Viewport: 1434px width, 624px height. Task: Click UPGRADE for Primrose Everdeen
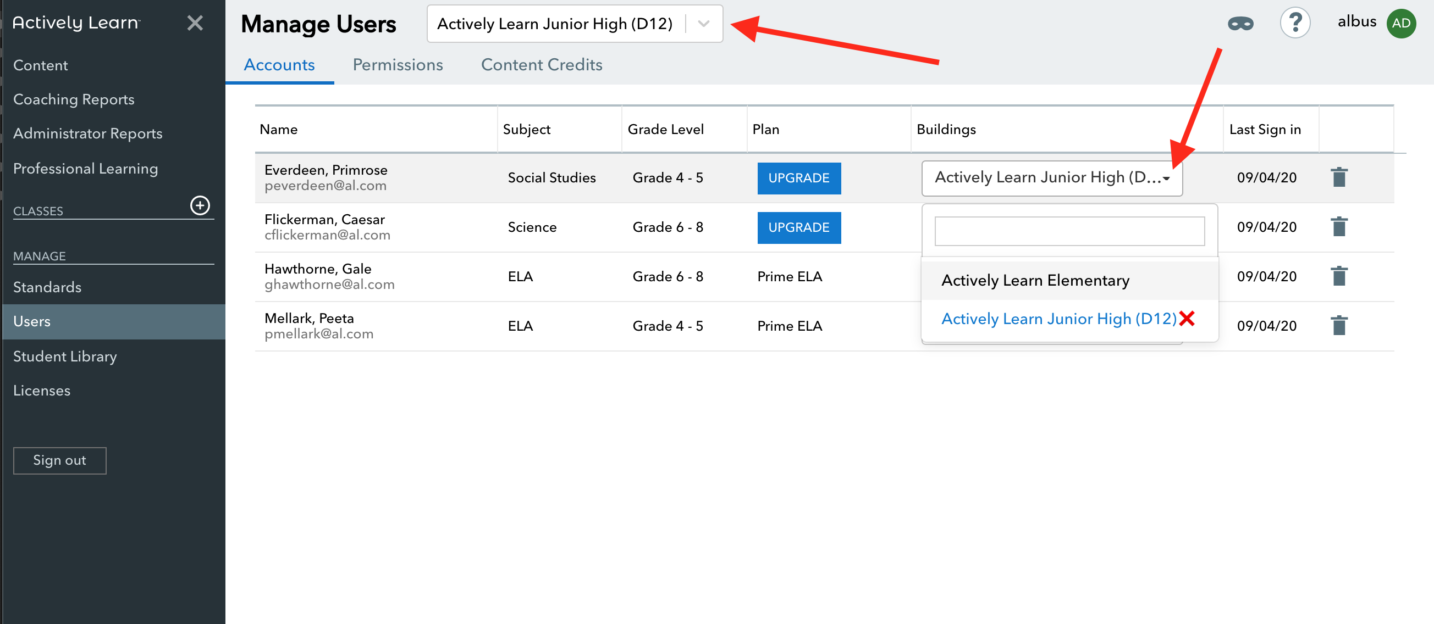pyautogui.click(x=799, y=178)
